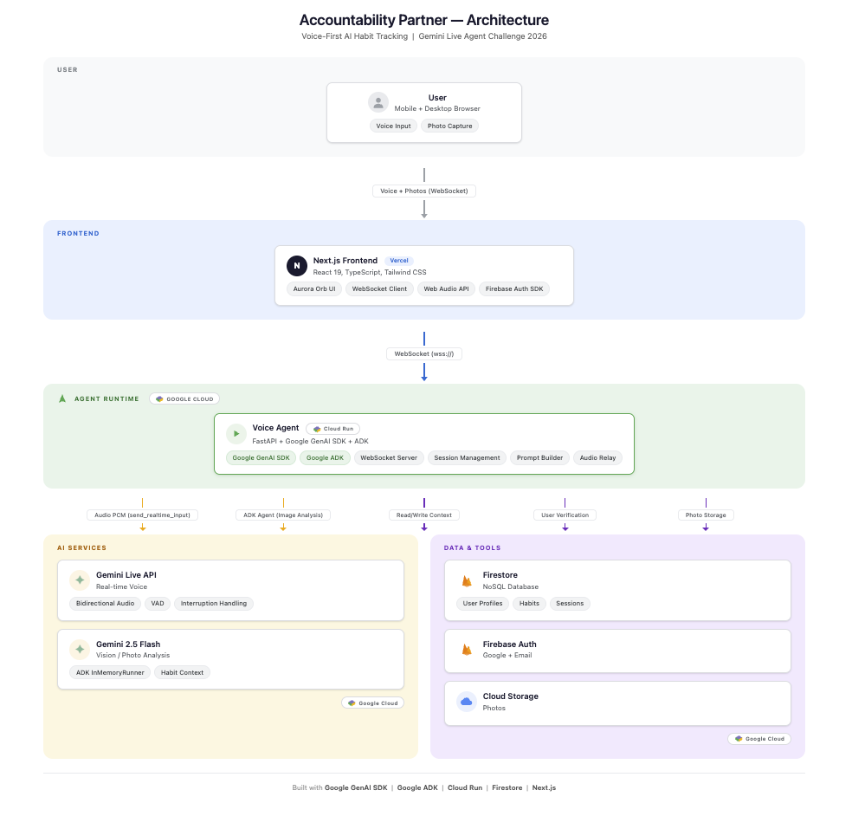Click the Google Cloud badge beside Agent Runtime
Image resolution: width=852 pixels, height=829 pixels.
[184, 398]
